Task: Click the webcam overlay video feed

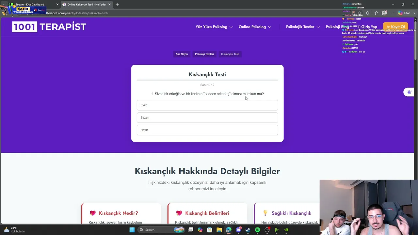Action: coord(369,207)
